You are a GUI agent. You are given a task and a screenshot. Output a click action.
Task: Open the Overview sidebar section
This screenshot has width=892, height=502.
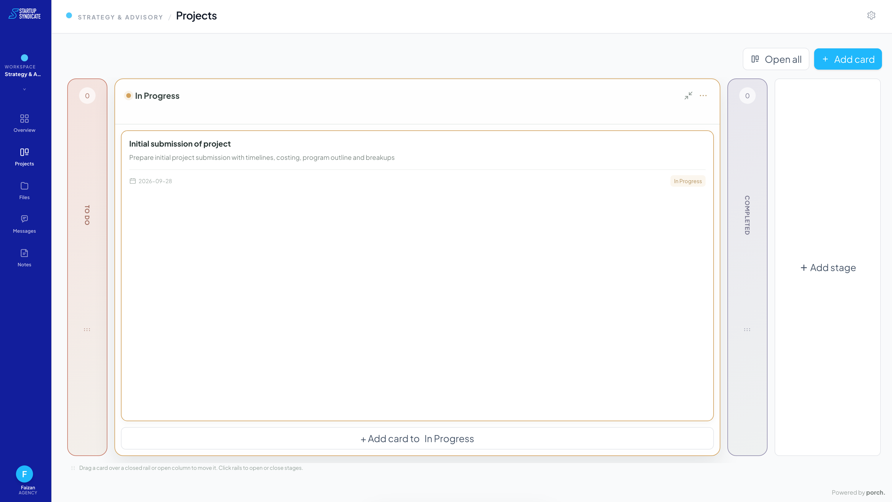pos(24,123)
